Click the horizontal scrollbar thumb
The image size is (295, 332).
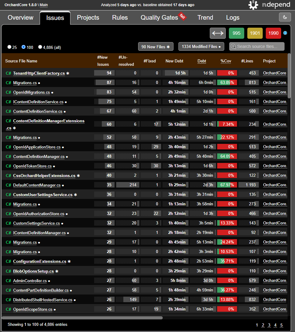82,318
